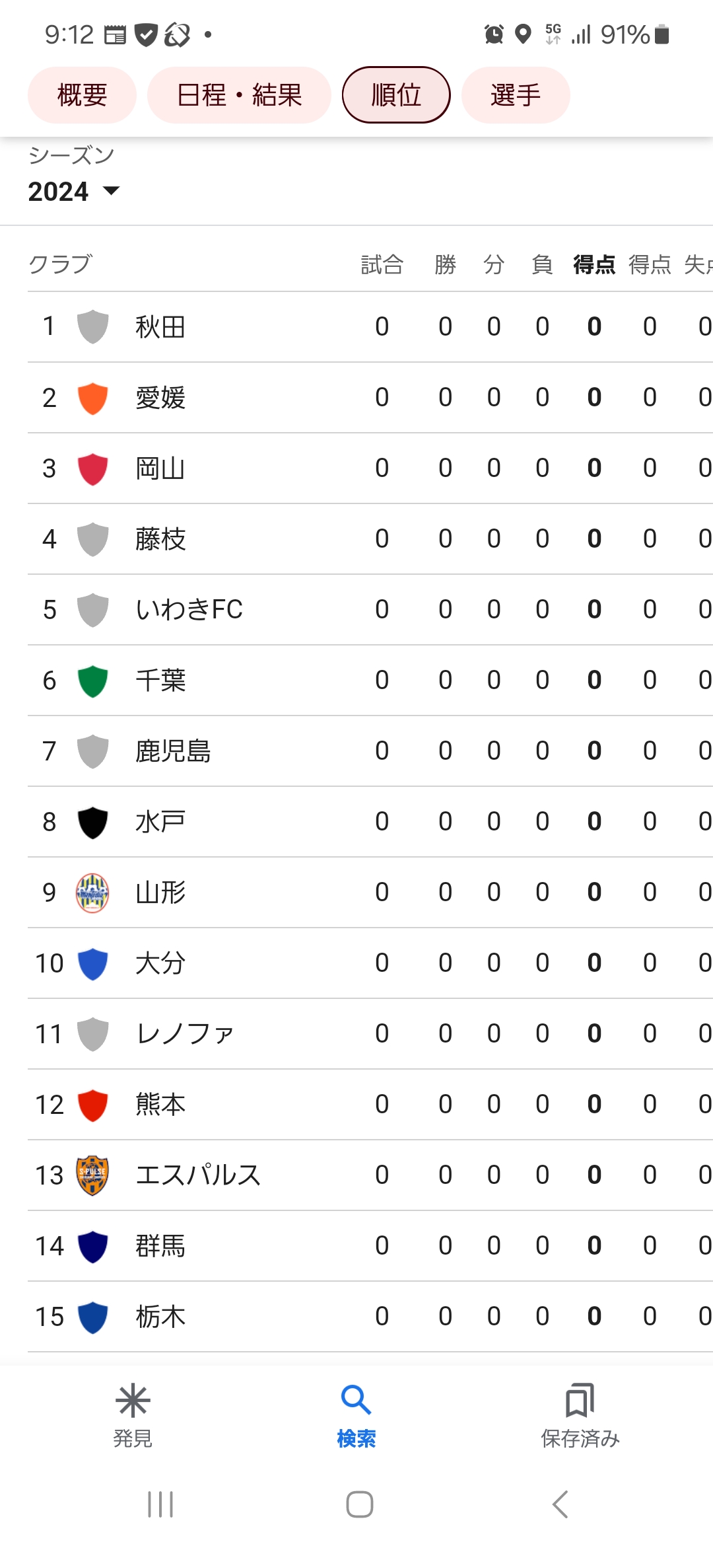Screen dimensions: 713x1546
Task: Tap the green 千葉 shield icon
Action: pos(92,681)
